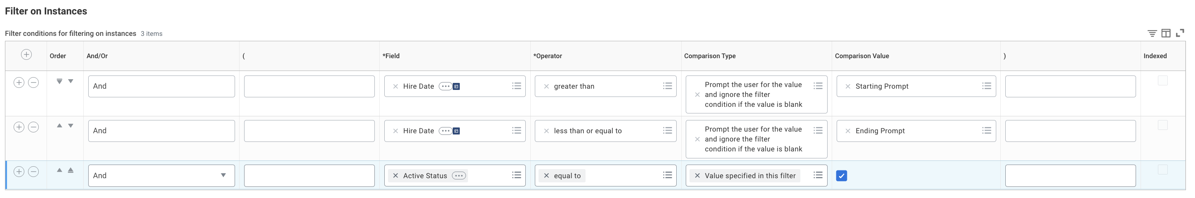Viewport: 1195px width, 198px height.
Task: Move the first row to the bottom
Action: (x=59, y=81)
